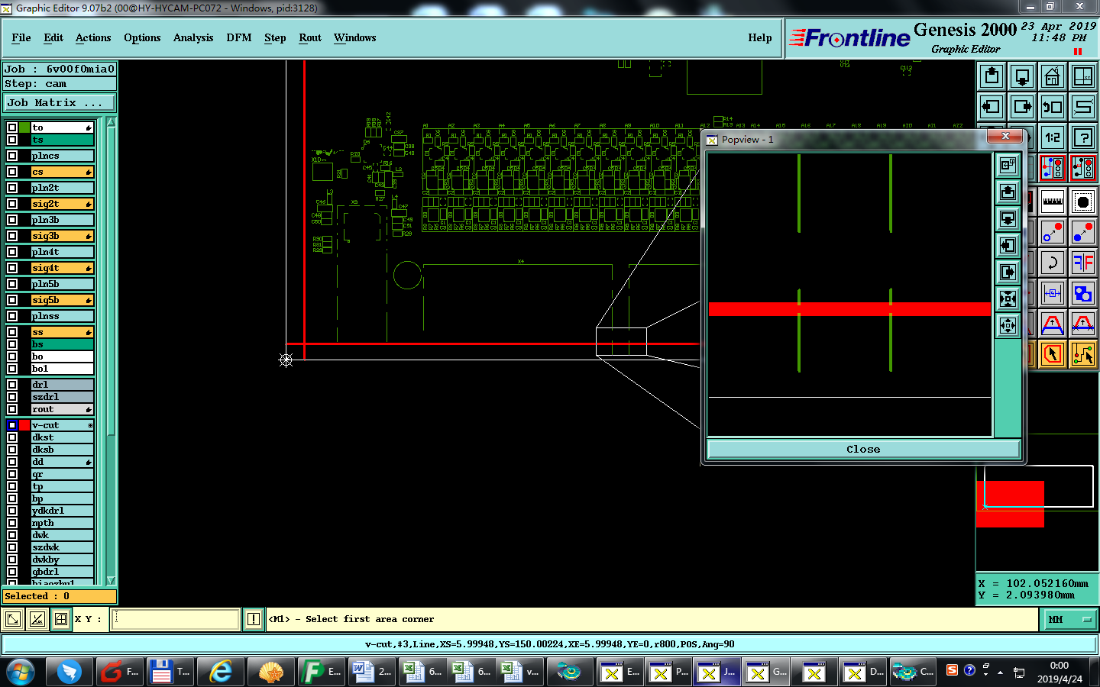The image size is (1100, 687).
Task: Click the Home view icon
Action: point(1053,76)
